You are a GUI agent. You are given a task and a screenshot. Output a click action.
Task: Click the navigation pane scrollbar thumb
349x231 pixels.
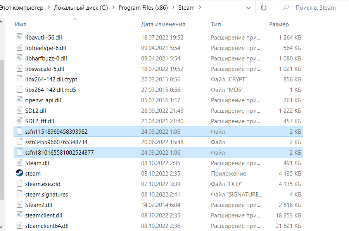pyautogui.click(x=2, y=129)
